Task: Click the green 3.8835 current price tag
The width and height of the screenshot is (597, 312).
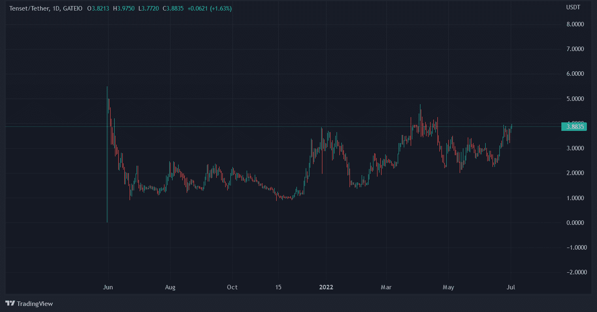Action: point(574,127)
